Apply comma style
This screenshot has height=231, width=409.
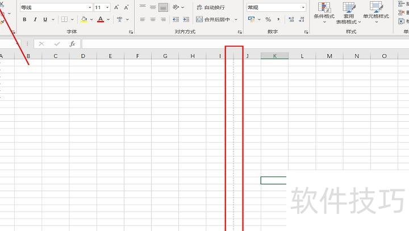click(278, 19)
